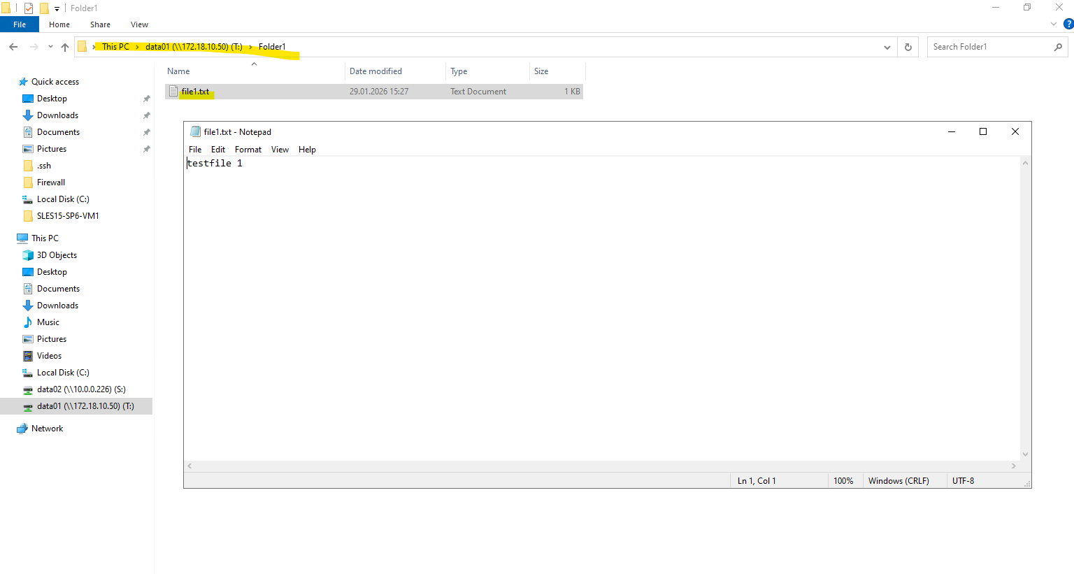1074x574 pixels.
Task: Select Local Disk (C:) under Quick access
Action: click(63, 199)
